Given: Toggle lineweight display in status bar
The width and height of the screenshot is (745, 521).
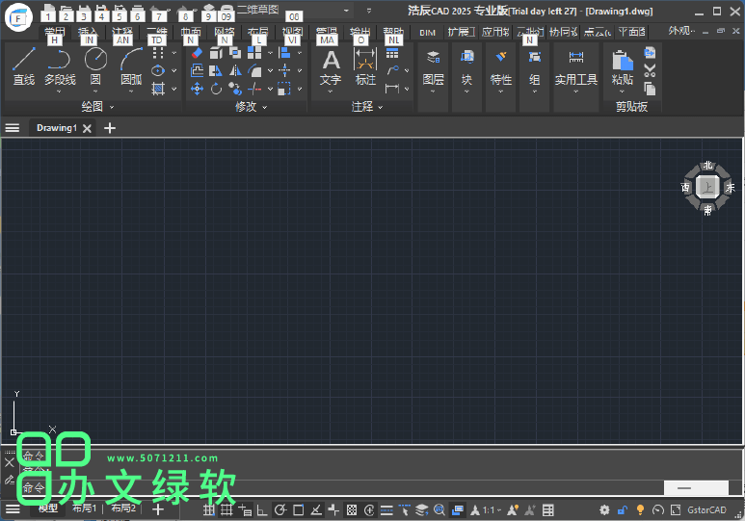Looking at the screenshot, I should tap(386, 510).
